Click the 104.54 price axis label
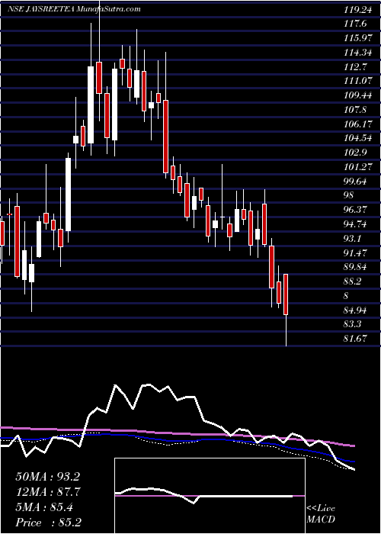This screenshot has height=534, width=381. pyautogui.click(x=357, y=138)
